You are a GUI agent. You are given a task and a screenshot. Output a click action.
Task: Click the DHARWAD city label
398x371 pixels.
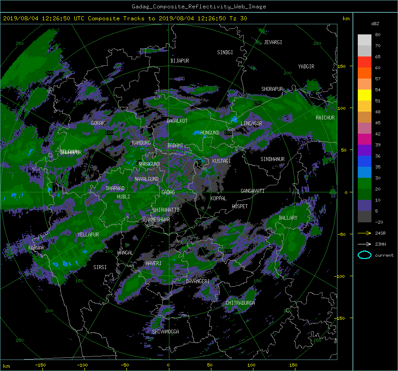click(115, 188)
